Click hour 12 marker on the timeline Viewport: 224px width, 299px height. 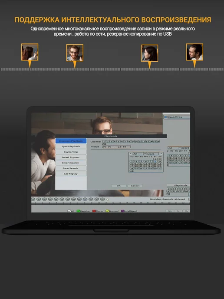click(112, 203)
